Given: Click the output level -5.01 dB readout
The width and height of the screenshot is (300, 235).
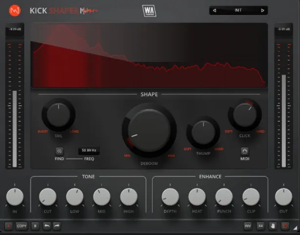Looking at the screenshot, I should coord(284,29).
